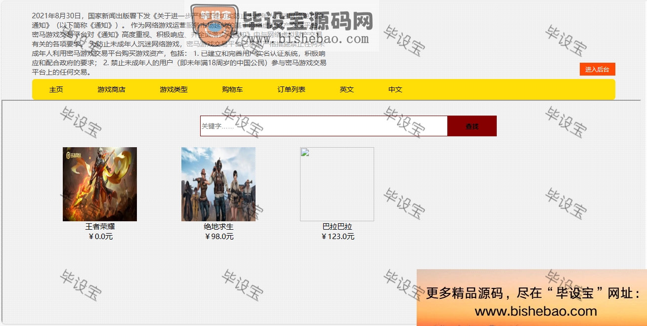This screenshot has height=326, width=647.
Task: Click the 进入后台 button
Action: (597, 70)
